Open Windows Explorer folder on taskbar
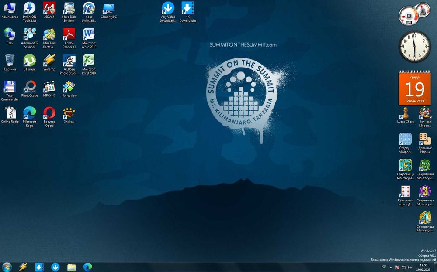437x272 pixels. 71,267
